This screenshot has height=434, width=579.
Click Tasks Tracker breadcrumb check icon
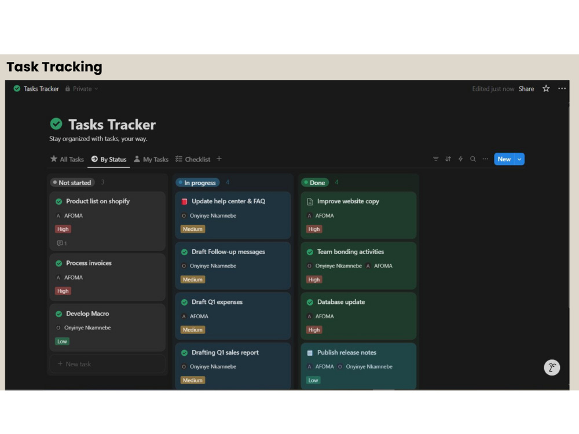point(17,89)
